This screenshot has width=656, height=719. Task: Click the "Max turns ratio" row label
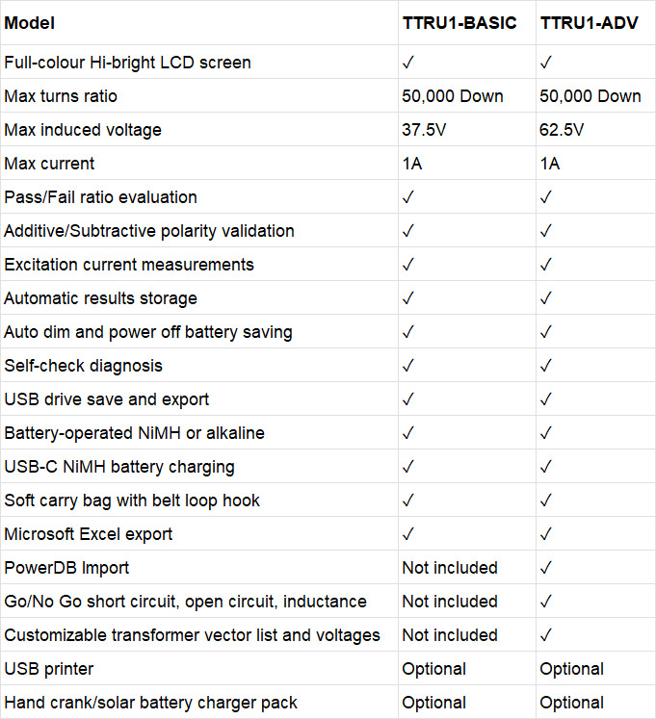click(61, 96)
